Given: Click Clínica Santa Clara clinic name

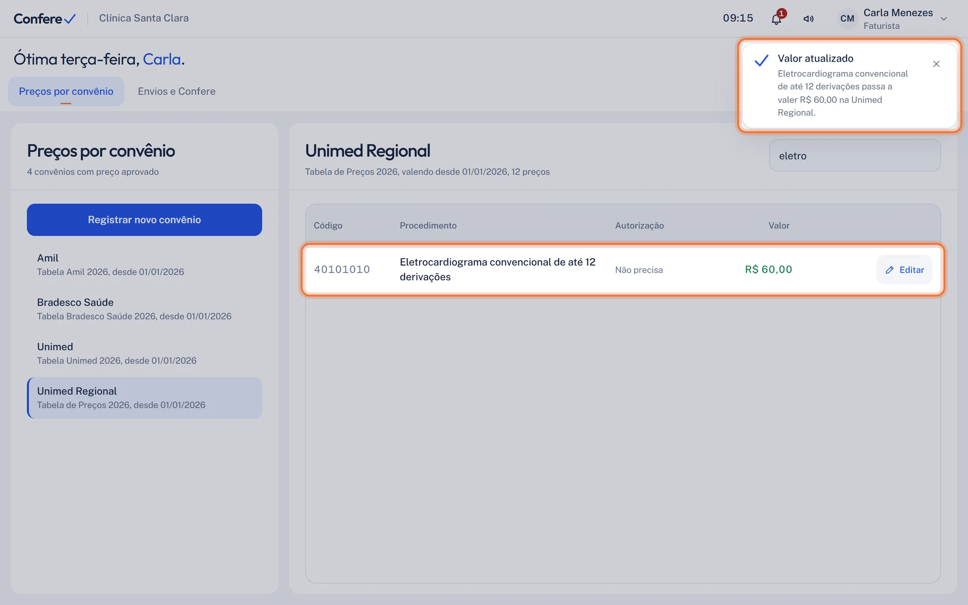Looking at the screenshot, I should pyautogui.click(x=144, y=18).
